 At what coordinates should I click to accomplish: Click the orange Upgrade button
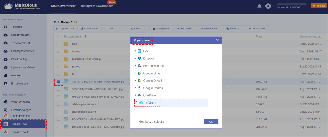pyautogui.click(x=318, y=6)
